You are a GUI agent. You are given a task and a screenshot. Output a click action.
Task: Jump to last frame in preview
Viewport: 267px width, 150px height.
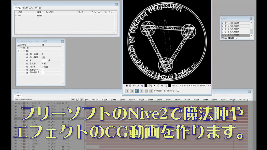[146, 91]
